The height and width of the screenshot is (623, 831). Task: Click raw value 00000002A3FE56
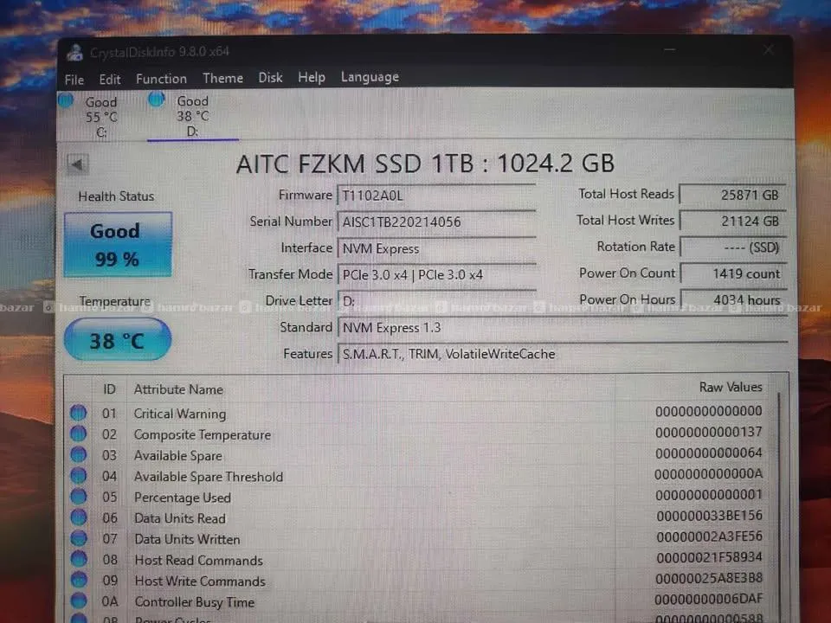click(709, 536)
